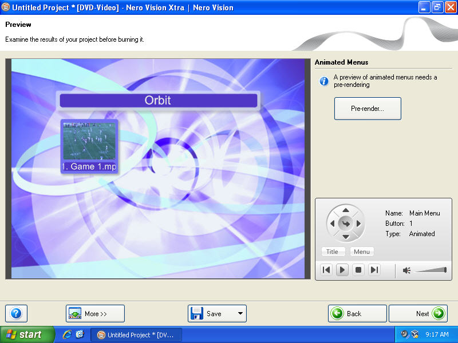Image resolution: width=458 pixels, height=343 pixels.
Task: Click the Pre-render button
Action: click(x=368, y=109)
